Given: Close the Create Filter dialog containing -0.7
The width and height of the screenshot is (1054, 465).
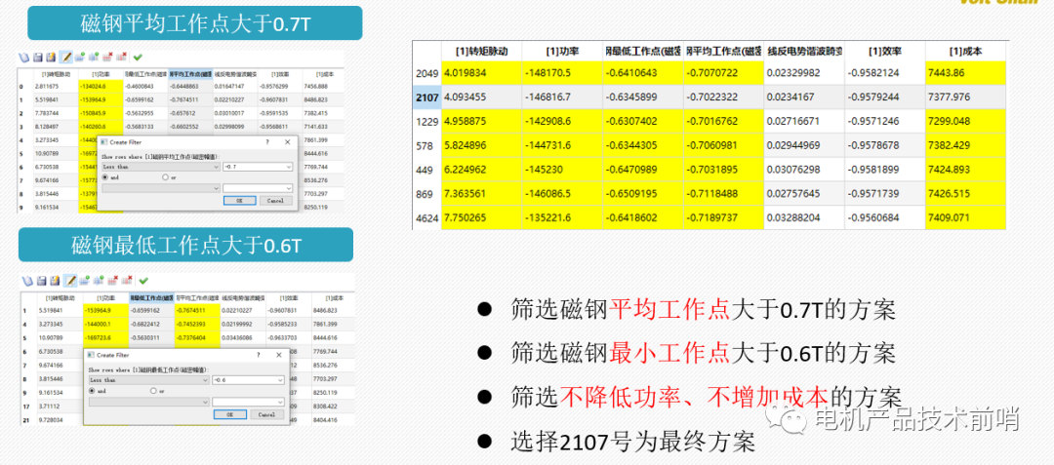Looking at the screenshot, I should point(288,142).
